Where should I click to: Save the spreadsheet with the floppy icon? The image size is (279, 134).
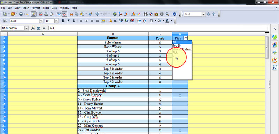pos(21,14)
